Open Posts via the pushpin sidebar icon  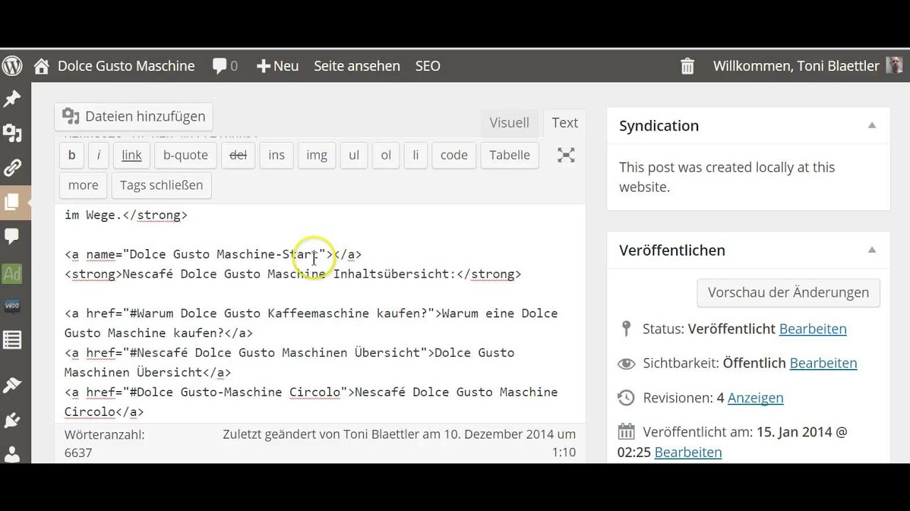12,99
